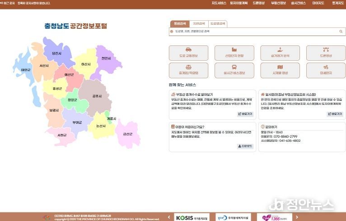Screen dimensions: 346x221
Task: Click 바로가기 in the 부동산 중개수수료 card
Action: [x=245, y=114]
